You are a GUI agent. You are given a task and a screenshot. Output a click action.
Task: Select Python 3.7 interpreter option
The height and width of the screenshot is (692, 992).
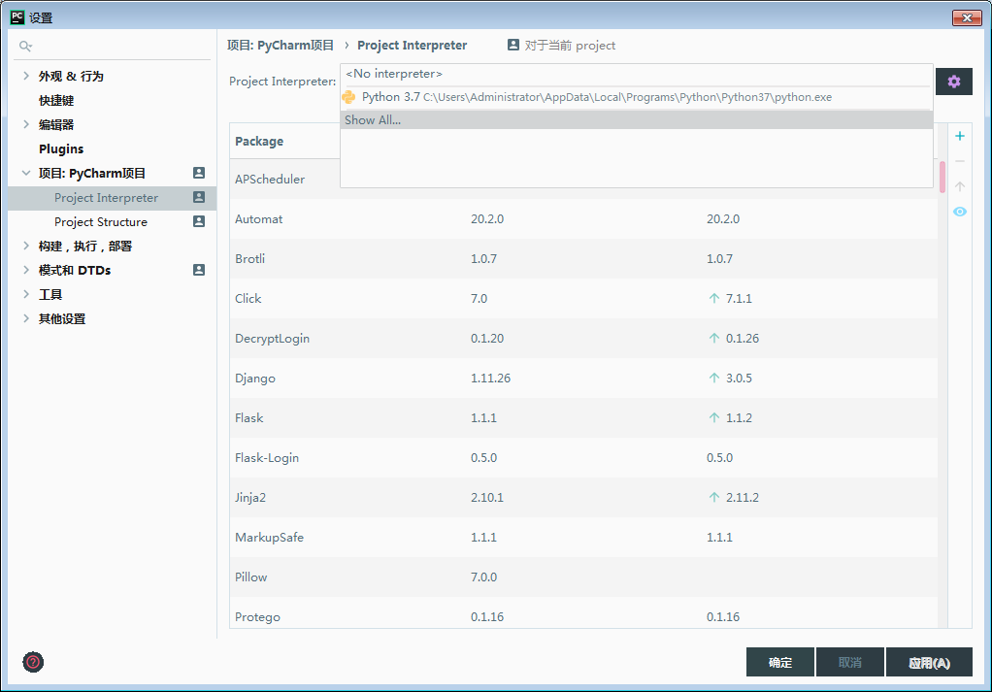pyautogui.click(x=637, y=97)
